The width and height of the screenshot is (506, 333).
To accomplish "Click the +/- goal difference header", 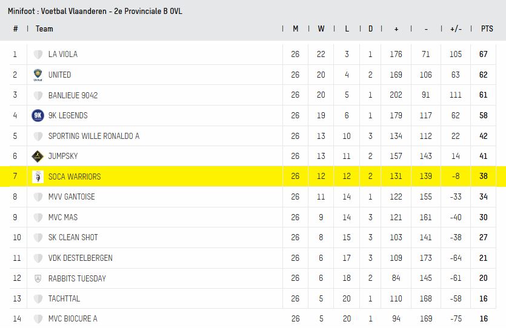I will pos(455,29).
